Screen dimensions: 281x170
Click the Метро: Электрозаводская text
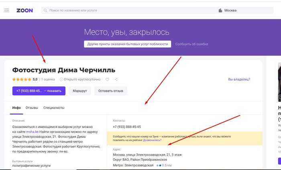133,165
